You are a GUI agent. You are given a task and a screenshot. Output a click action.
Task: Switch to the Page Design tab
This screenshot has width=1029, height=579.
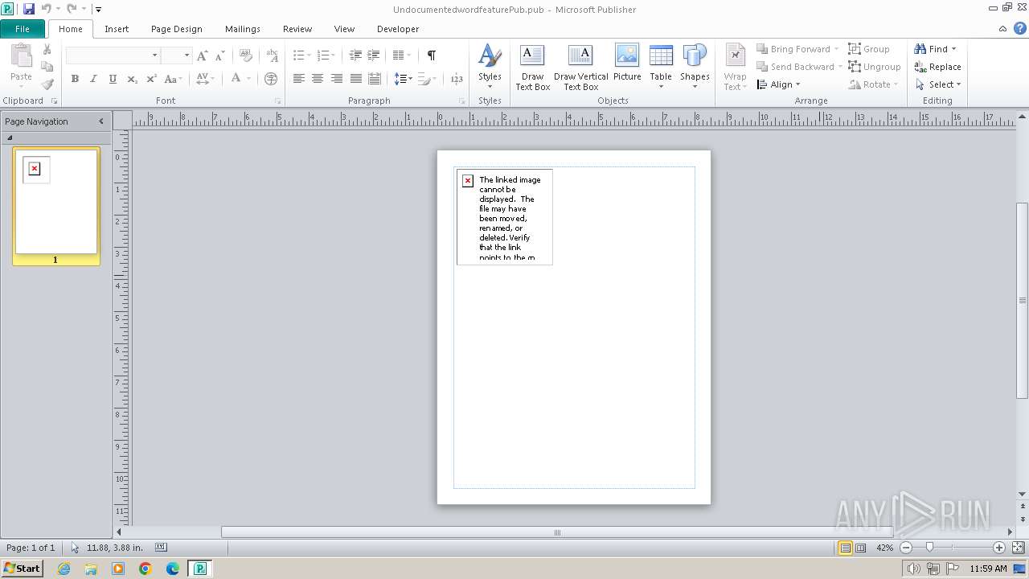(177, 29)
